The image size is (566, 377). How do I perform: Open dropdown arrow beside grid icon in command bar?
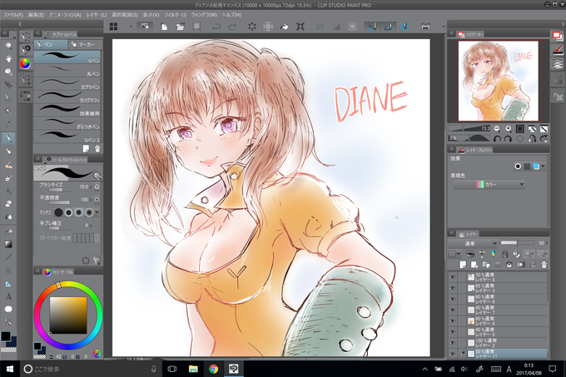[131, 27]
